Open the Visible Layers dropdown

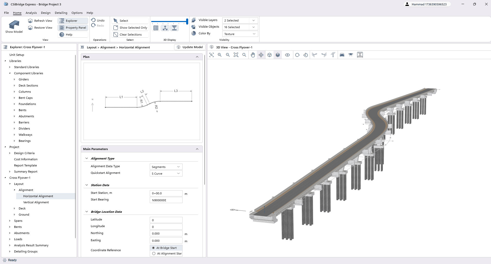point(240,20)
